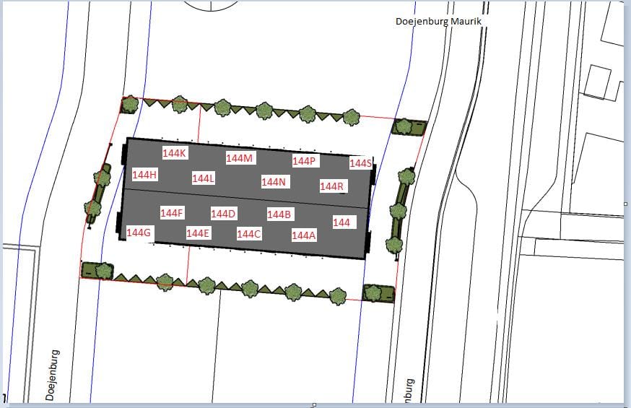Select the 144G unit label

tap(139, 232)
